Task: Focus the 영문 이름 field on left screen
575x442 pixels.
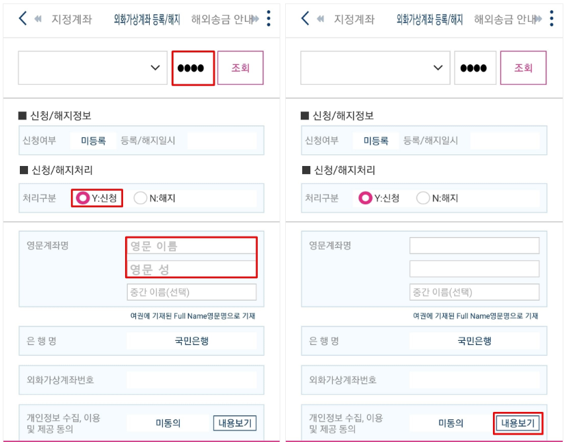Action: click(191, 246)
